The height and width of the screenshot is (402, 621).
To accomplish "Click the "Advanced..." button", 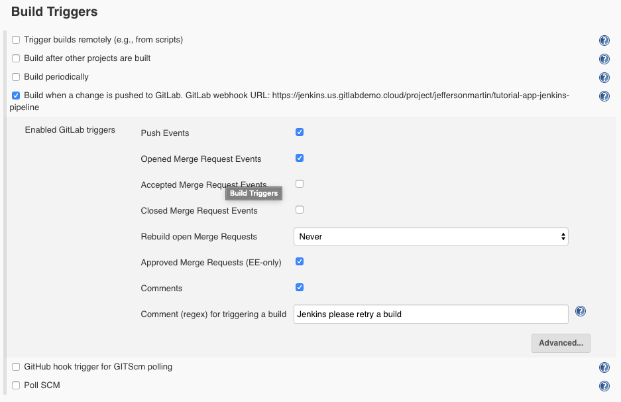I will 561,343.
